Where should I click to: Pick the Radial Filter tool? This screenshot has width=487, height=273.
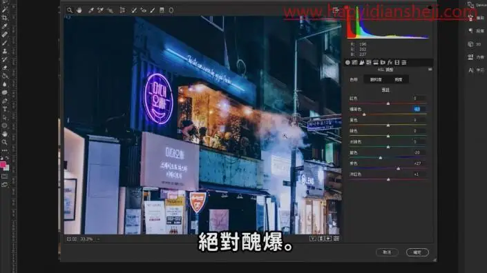tap(171, 10)
